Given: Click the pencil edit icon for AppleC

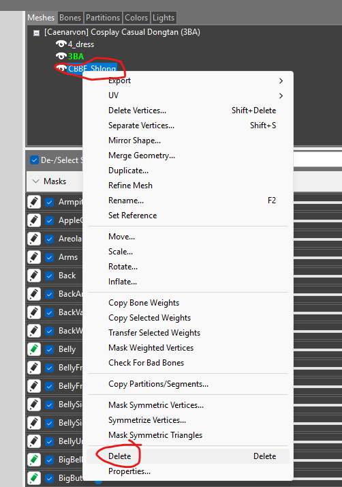Looking at the screenshot, I should [34, 220].
